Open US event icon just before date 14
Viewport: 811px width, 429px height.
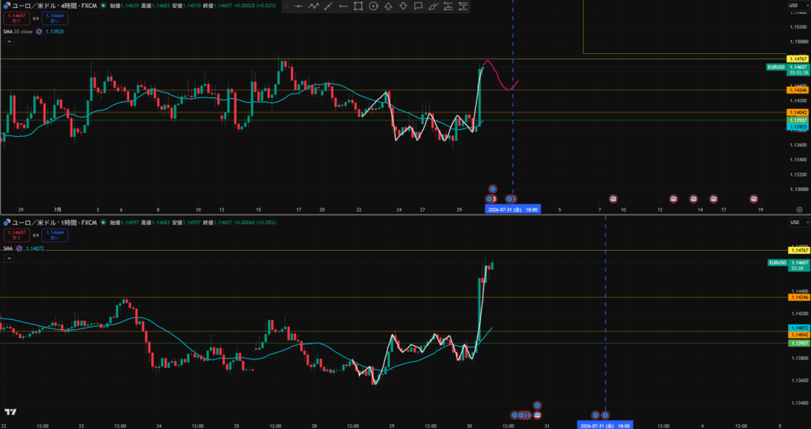point(694,199)
